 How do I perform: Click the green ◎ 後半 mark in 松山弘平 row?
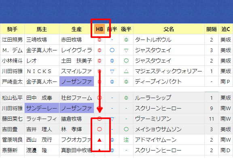(x=126, y=98)
